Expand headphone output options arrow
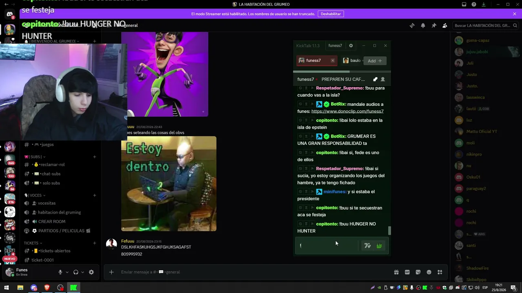 tap(82, 272)
